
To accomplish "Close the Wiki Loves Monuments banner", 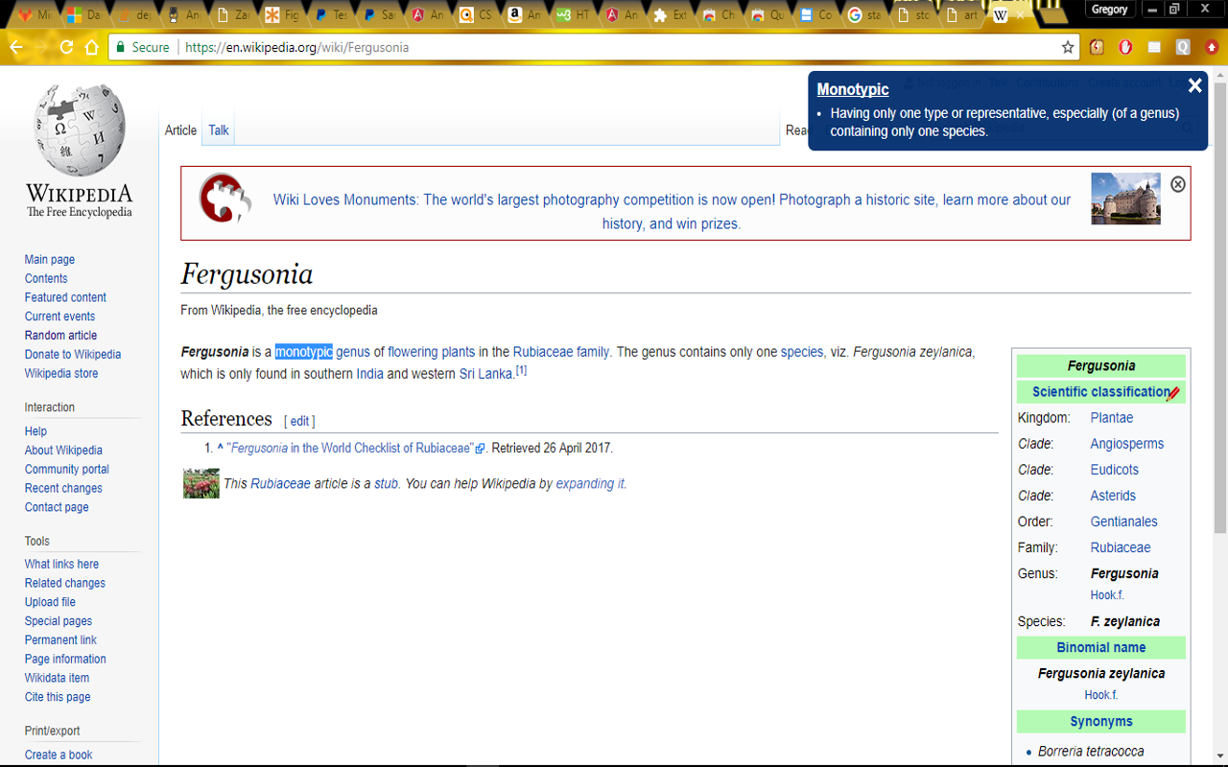I will pyautogui.click(x=1177, y=183).
